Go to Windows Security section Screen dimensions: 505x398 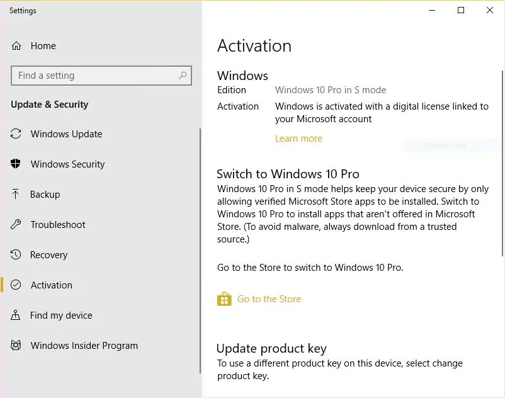(x=67, y=164)
